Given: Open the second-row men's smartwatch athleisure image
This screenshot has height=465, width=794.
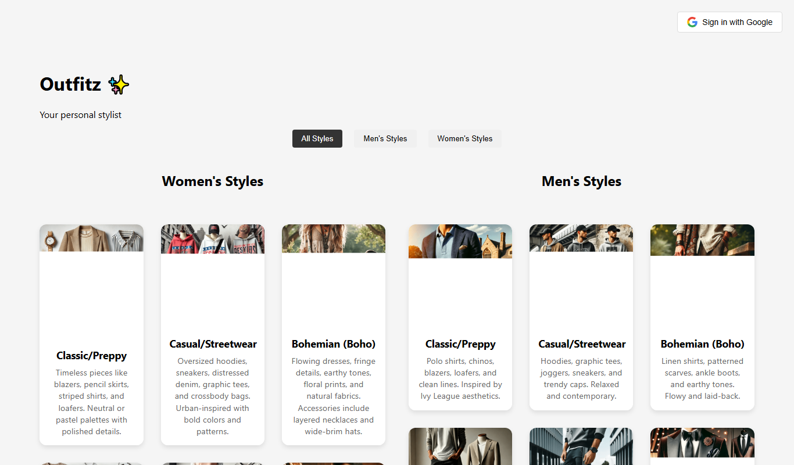Looking at the screenshot, I should [x=581, y=446].
